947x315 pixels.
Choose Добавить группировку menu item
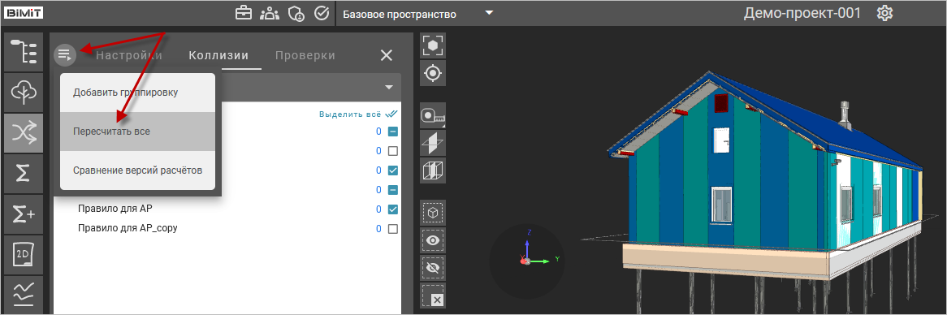coord(138,93)
